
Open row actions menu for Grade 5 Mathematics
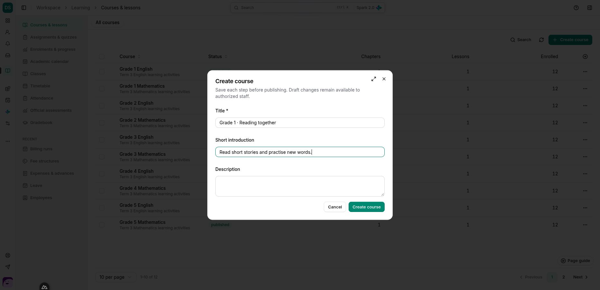(x=585, y=225)
